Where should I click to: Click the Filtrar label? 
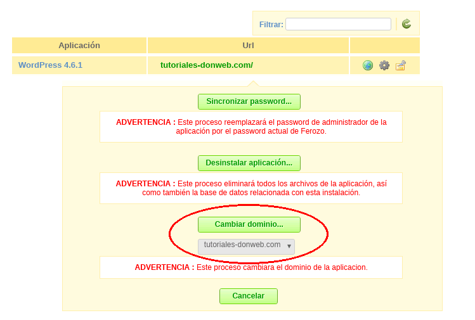point(271,25)
